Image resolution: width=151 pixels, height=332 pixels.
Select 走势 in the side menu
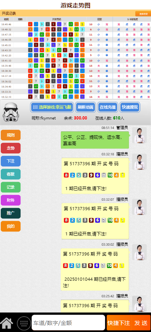tap(11, 148)
